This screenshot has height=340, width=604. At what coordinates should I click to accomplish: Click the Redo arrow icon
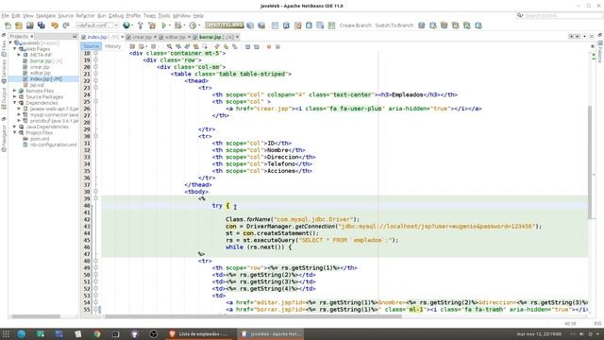coord(66,25)
